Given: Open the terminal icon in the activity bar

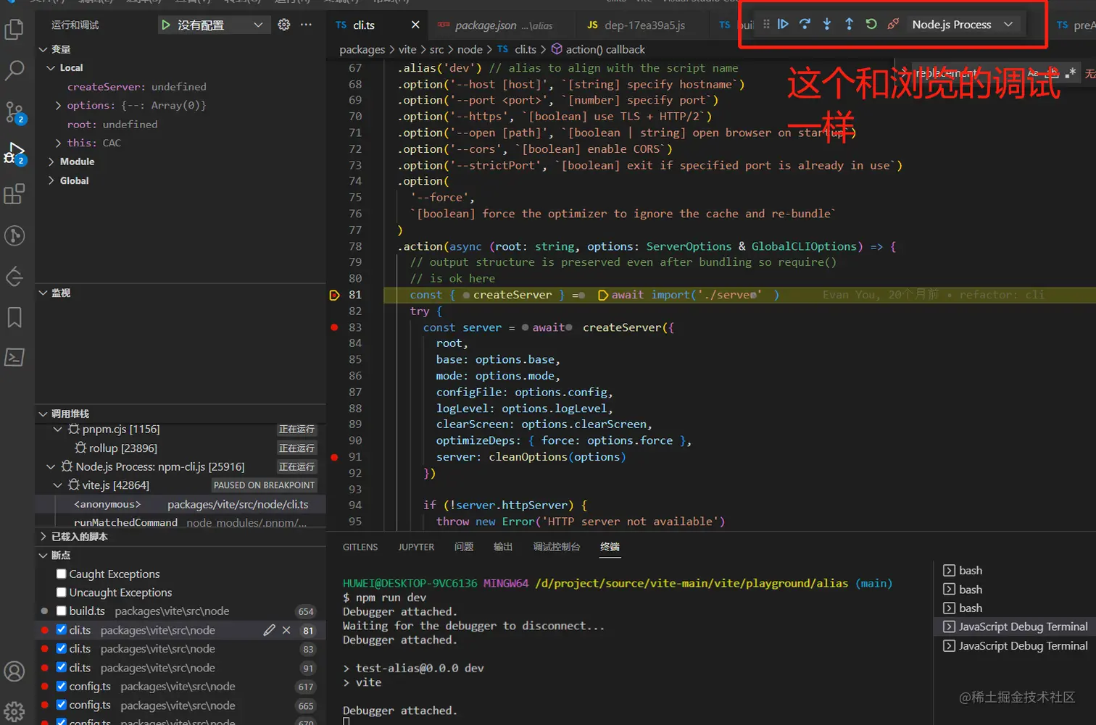Looking at the screenshot, I should pyautogui.click(x=14, y=357).
